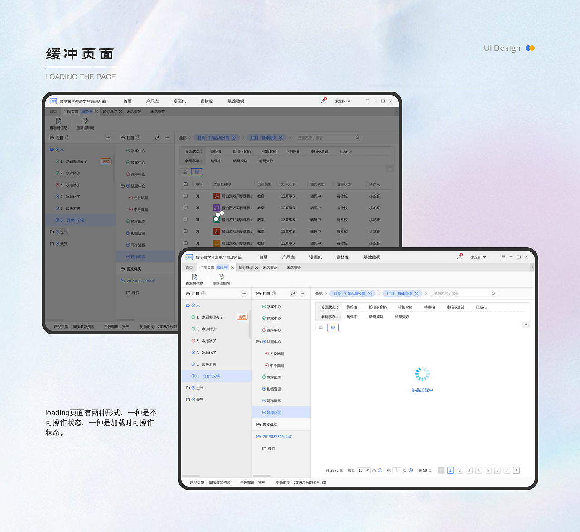The image size is (580, 532).
Task: Switch to grid view using the grid icon
Action: [321, 327]
